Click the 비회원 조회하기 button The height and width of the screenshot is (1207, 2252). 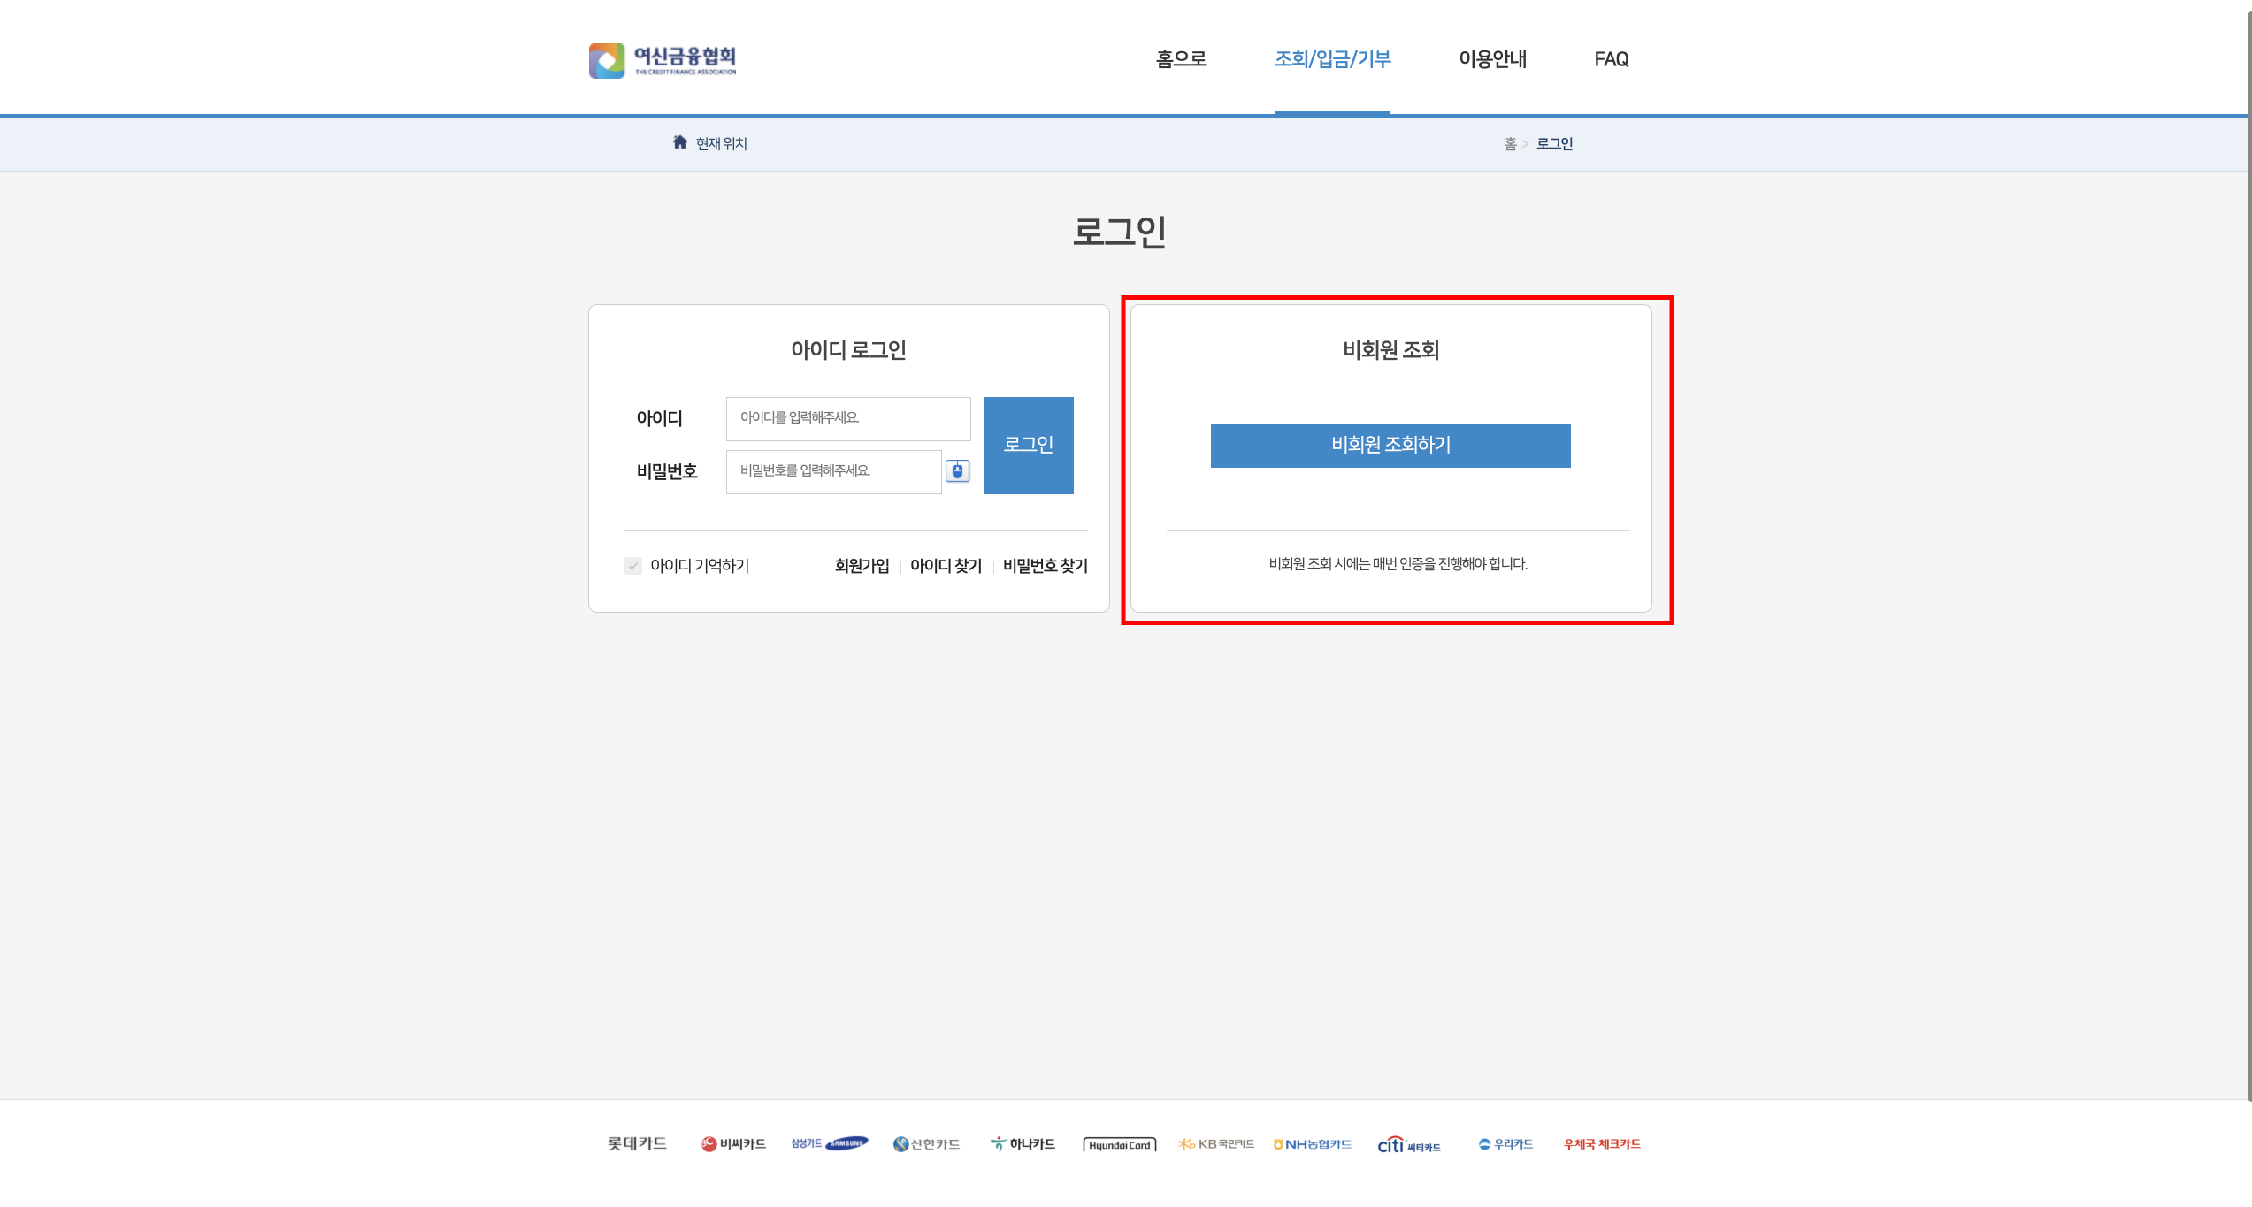coord(1390,445)
